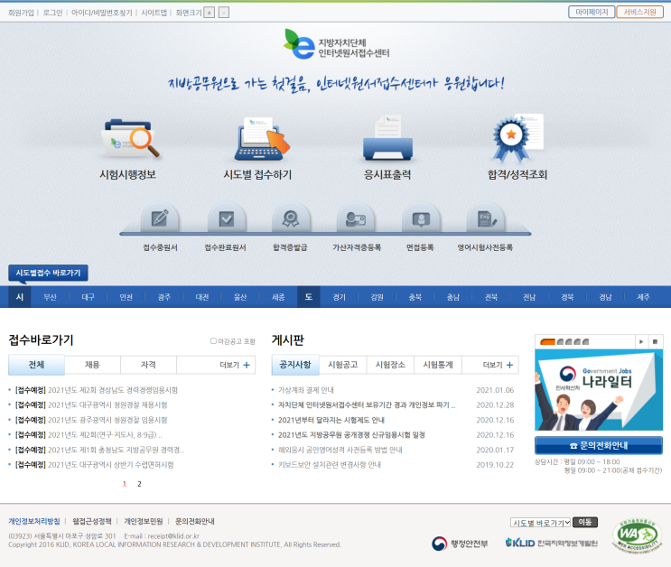Decrease screen size with minus button
Viewport: 671px width, 567px height.
coord(224,13)
